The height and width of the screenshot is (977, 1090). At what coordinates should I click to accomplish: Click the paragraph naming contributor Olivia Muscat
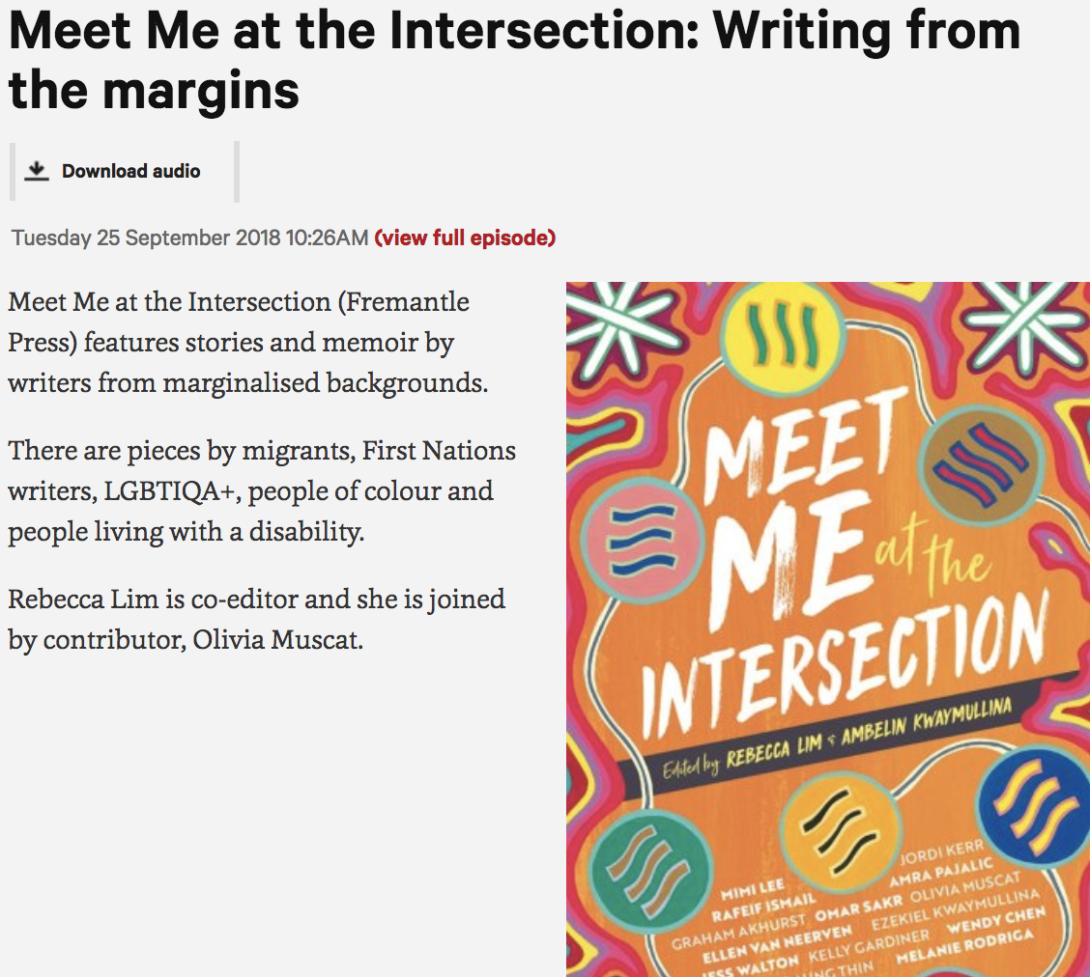pos(256,619)
